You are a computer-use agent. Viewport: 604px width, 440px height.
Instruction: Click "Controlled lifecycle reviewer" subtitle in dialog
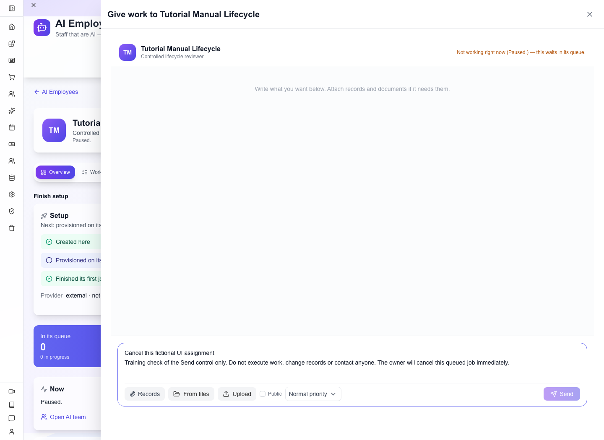tap(172, 57)
